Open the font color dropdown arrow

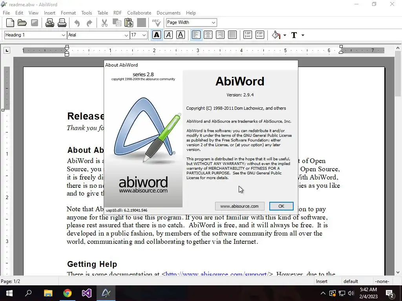click(303, 35)
